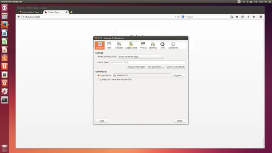Show bookmarks list icon in toolbar
The height and width of the screenshot is (153, 272).
point(243,17)
